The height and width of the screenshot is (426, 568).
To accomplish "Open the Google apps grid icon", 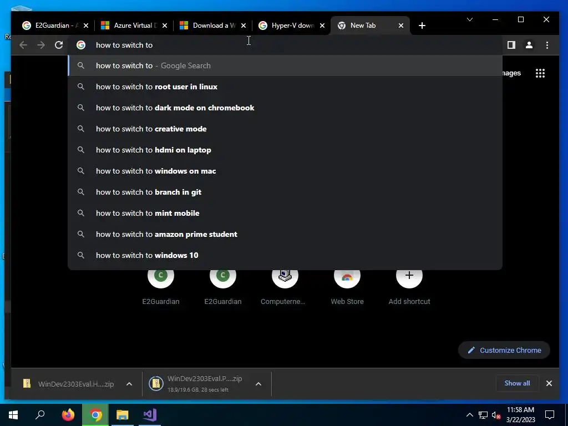I will [x=540, y=73].
